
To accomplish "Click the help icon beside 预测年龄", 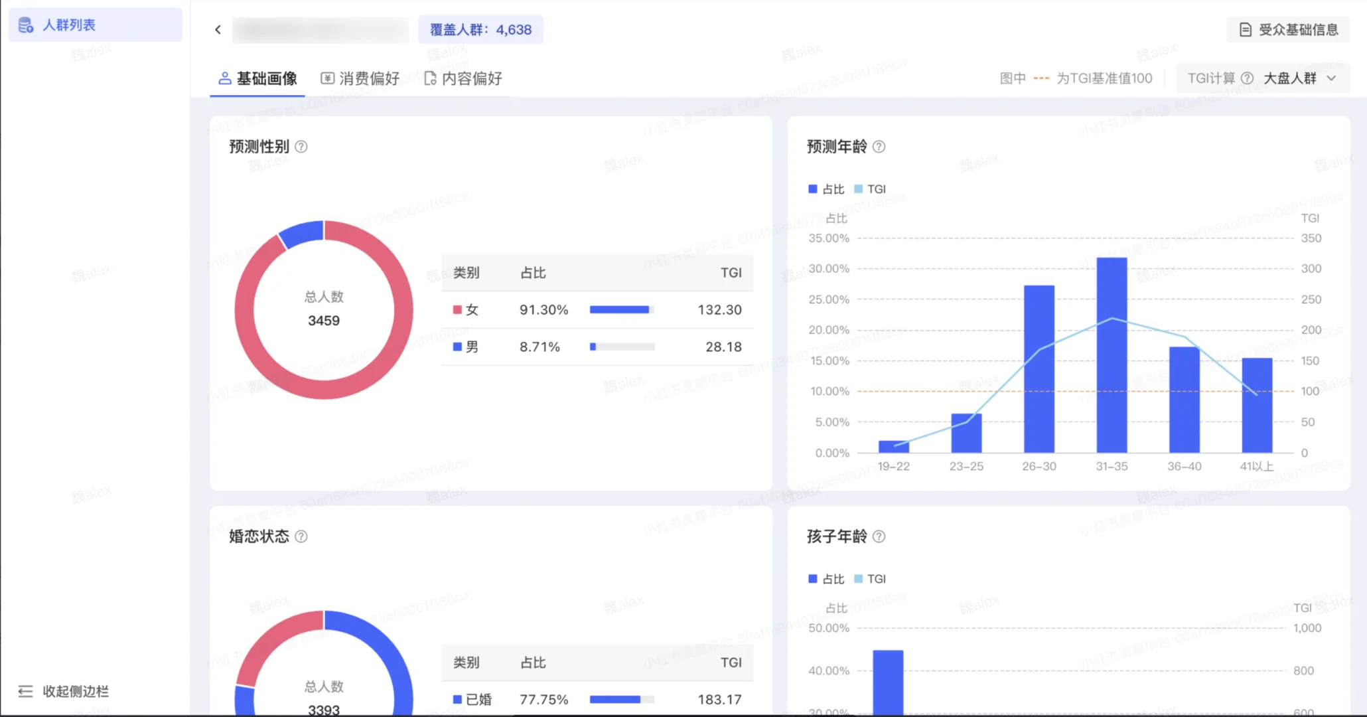I will click(x=879, y=147).
